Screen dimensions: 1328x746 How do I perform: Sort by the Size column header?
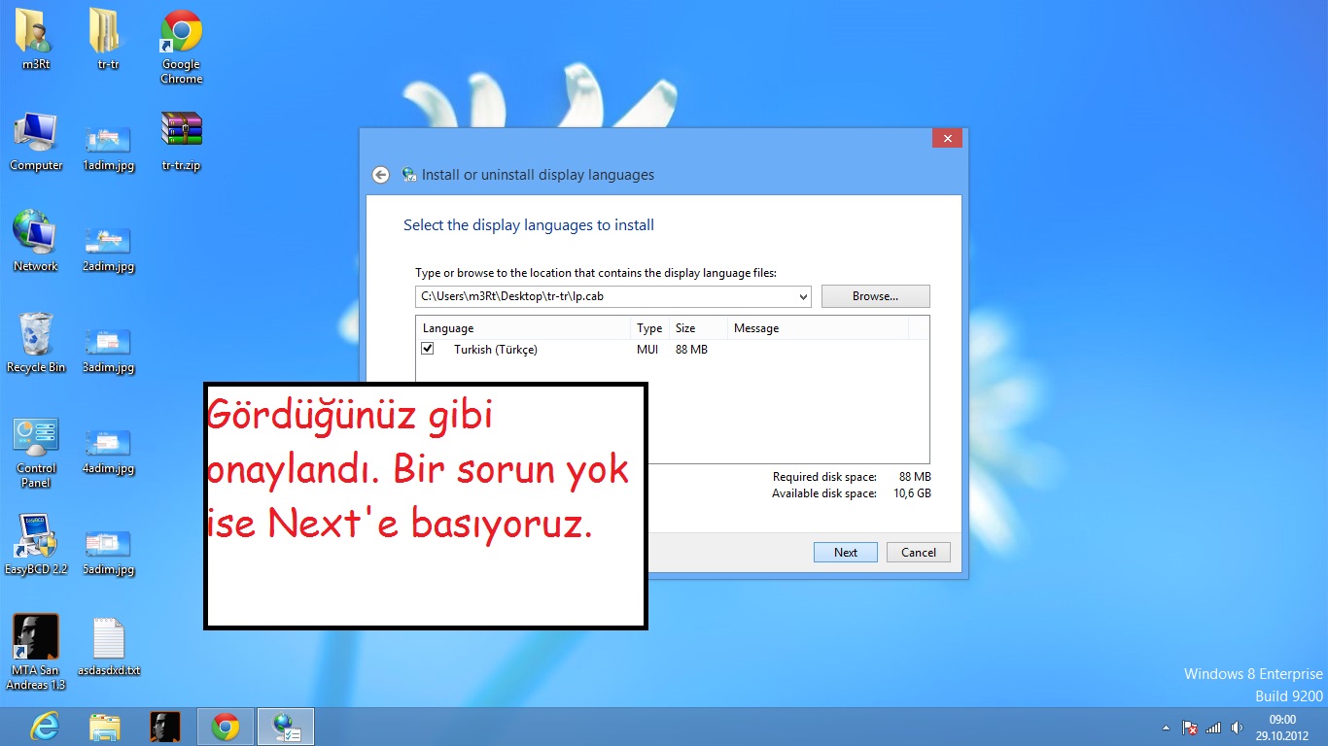(x=698, y=328)
